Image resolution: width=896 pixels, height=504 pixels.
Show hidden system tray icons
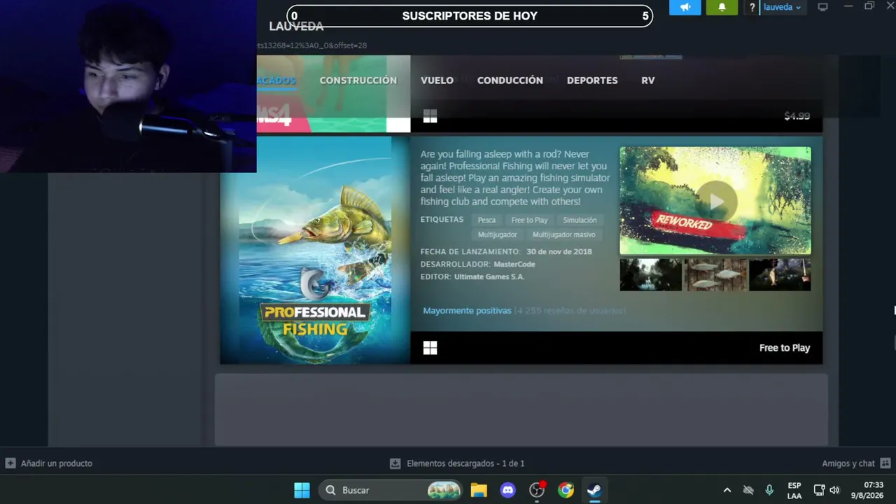click(727, 490)
